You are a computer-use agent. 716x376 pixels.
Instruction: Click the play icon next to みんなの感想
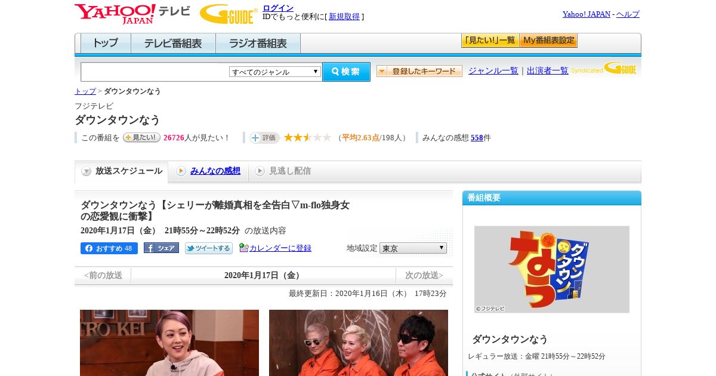(181, 171)
